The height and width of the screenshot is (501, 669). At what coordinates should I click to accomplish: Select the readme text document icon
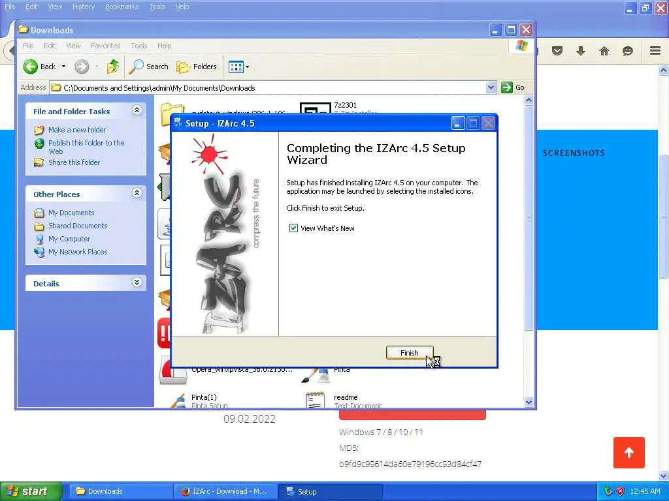pyautogui.click(x=315, y=401)
